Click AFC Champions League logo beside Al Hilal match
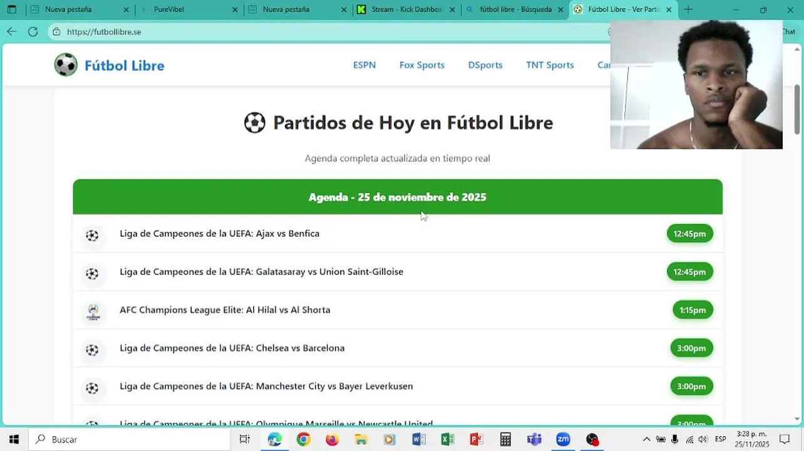The width and height of the screenshot is (804, 451). click(x=93, y=312)
